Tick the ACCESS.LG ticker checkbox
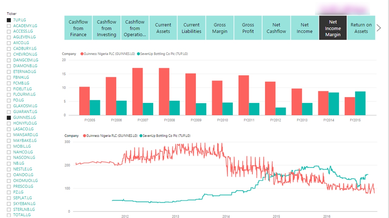 (9, 31)
